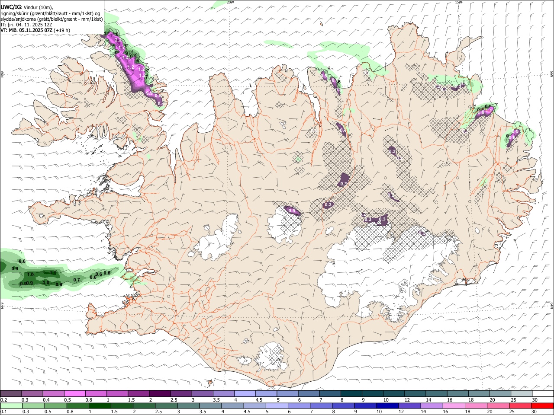Select the light lavender 4 swatch in the upper legend
Screen dimensions: 554x415
tap(245, 394)
